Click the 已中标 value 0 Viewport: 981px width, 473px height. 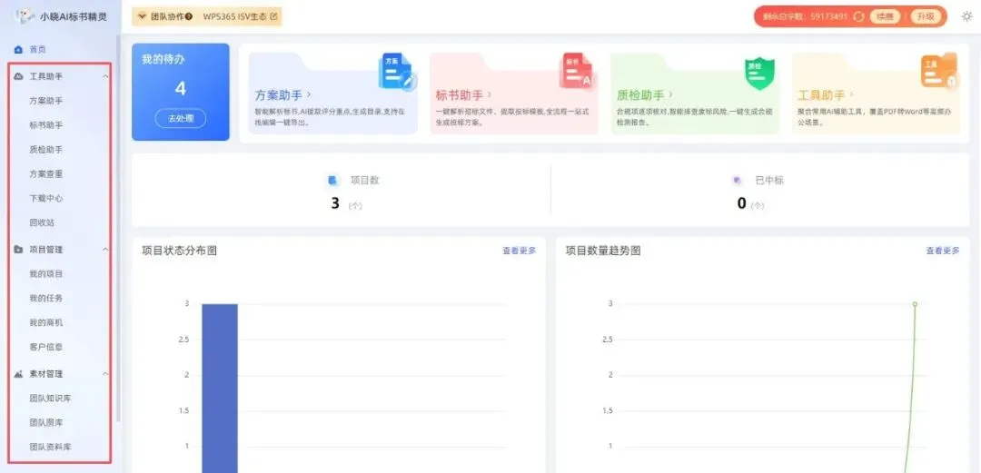pyautogui.click(x=741, y=203)
